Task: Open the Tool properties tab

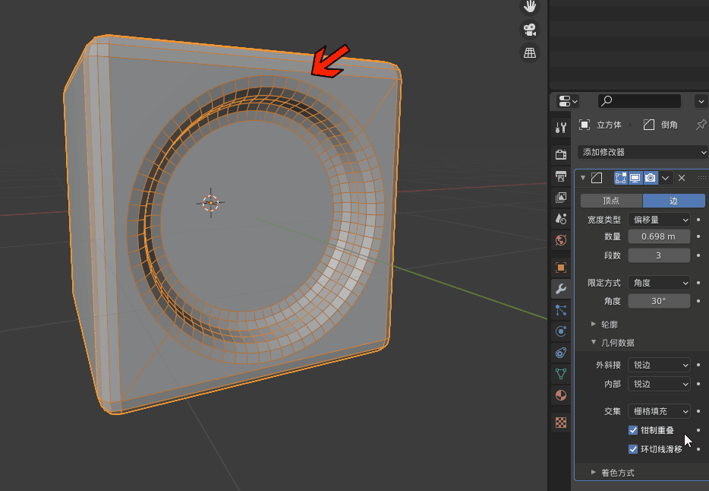Action: pyautogui.click(x=561, y=127)
